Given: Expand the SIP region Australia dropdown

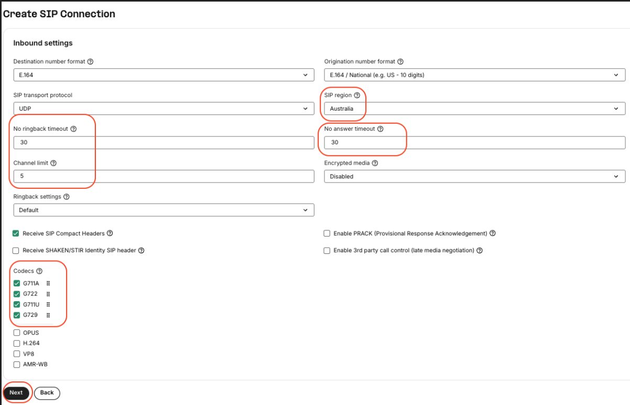Looking at the screenshot, I should [474, 109].
